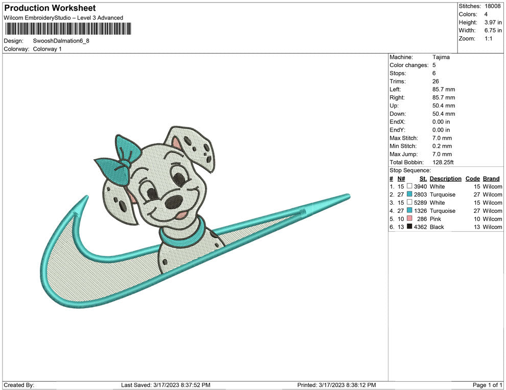Click the turquoise swatch in stop 2

409,194
